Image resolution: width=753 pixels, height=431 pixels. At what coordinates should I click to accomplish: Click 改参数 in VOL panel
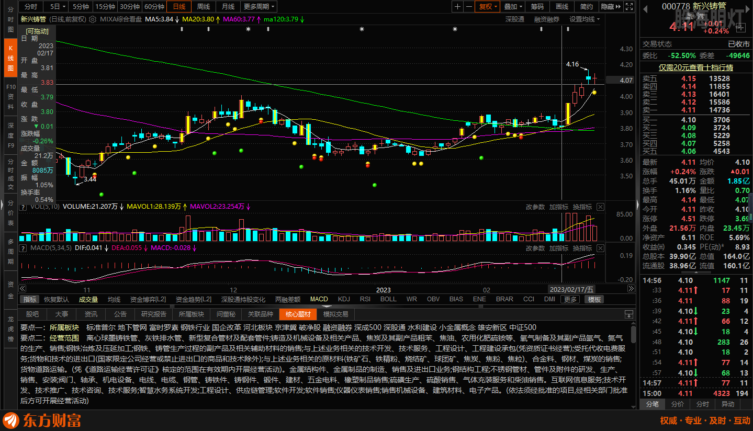pyautogui.click(x=535, y=207)
